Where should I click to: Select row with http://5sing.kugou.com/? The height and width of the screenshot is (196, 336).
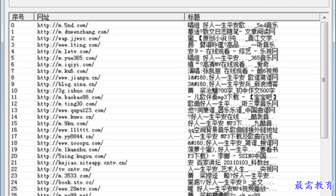click(164, 156)
